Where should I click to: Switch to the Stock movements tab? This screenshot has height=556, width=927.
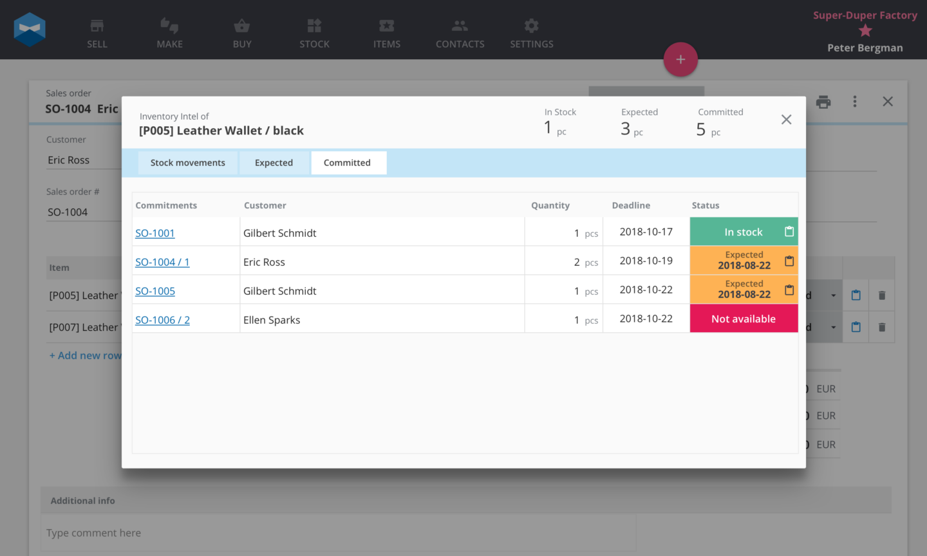coord(187,163)
